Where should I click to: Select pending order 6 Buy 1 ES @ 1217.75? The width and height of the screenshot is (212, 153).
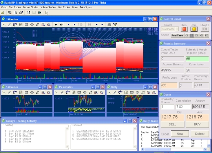pos(19,133)
